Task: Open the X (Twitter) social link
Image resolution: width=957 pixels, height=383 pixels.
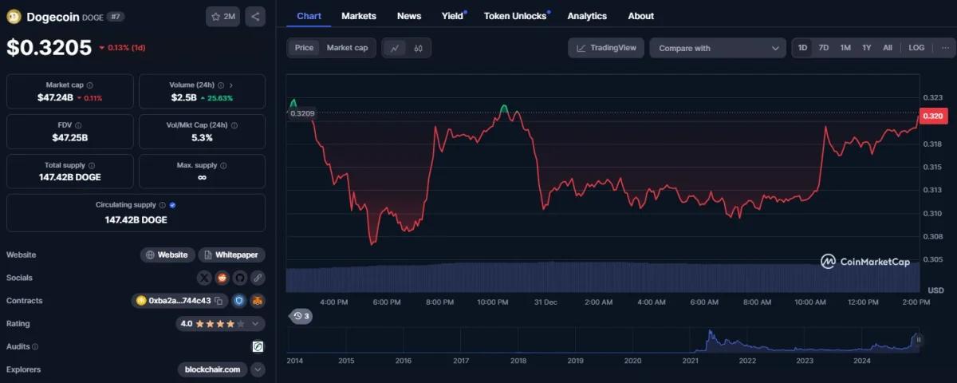Action: (x=204, y=278)
